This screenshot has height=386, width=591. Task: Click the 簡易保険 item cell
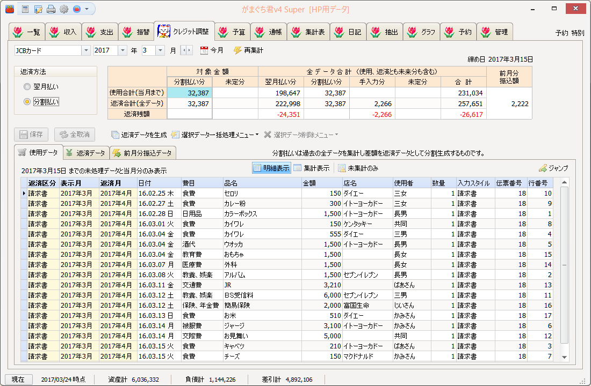click(x=262, y=306)
